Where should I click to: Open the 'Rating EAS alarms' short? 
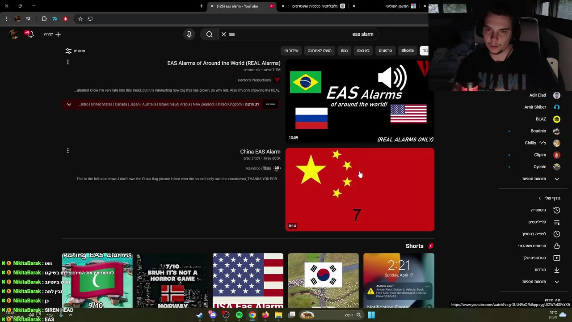pos(97,280)
